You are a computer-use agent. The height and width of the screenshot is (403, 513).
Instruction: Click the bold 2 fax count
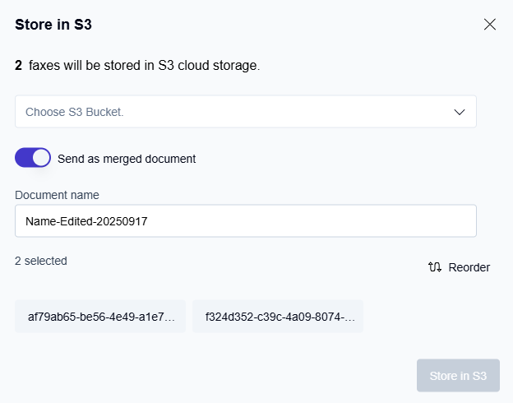click(18, 65)
